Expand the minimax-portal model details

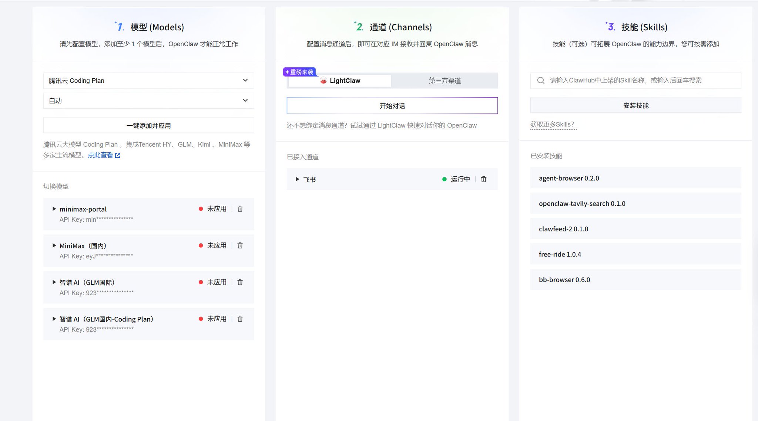[x=54, y=209]
